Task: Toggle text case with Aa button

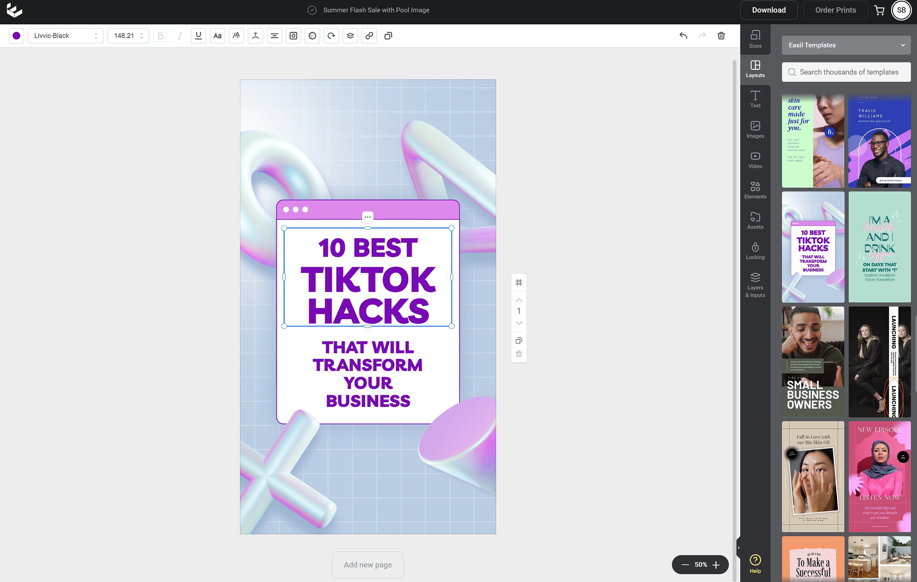Action: click(218, 36)
